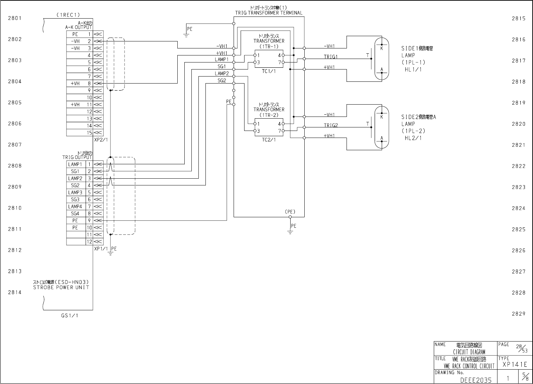533x384 pixels.
Task: Click the (1TR-1) transformer label
Action: tap(269, 46)
